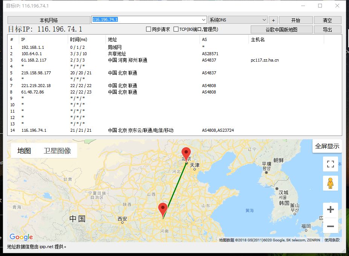Switch to the 地图 map view
The width and height of the screenshot is (349, 256).
(24, 151)
